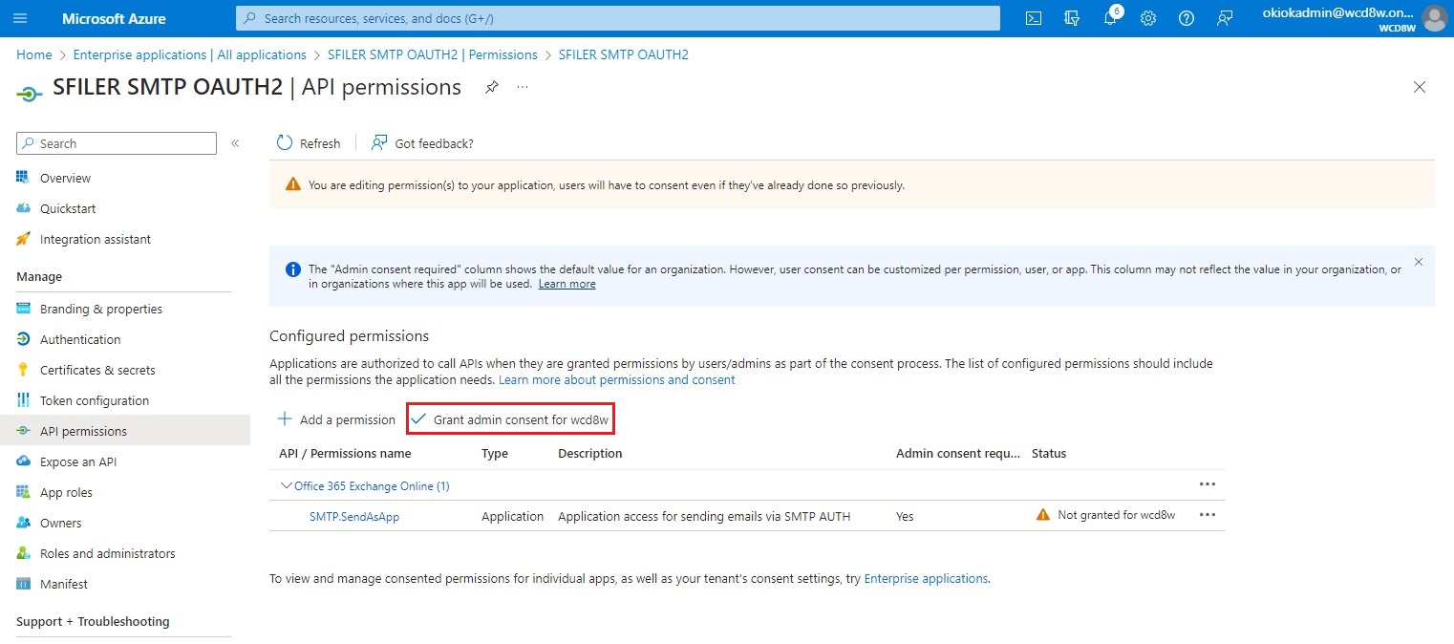Click the Home breadcrumb link

point(34,54)
